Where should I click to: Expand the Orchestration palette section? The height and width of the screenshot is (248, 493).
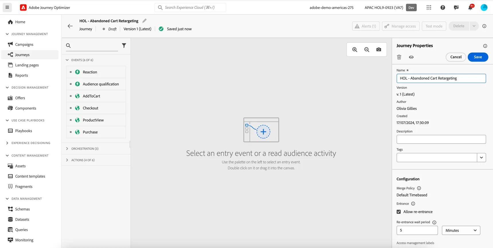pyautogui.click(x=67, y=149)
